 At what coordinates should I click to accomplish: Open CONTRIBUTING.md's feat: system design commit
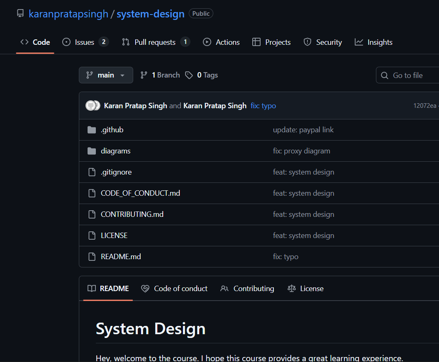pos(303,214)
